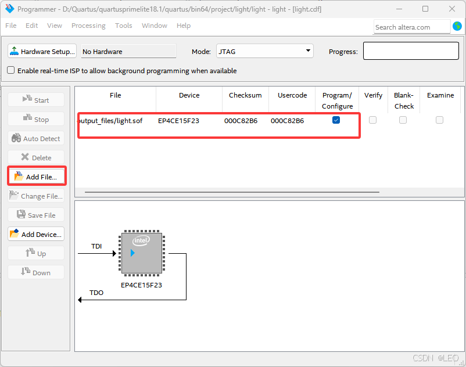Click the globe icon beside the search box
Viewport: 466px width, 367px height.
click(x=457, y=27)
